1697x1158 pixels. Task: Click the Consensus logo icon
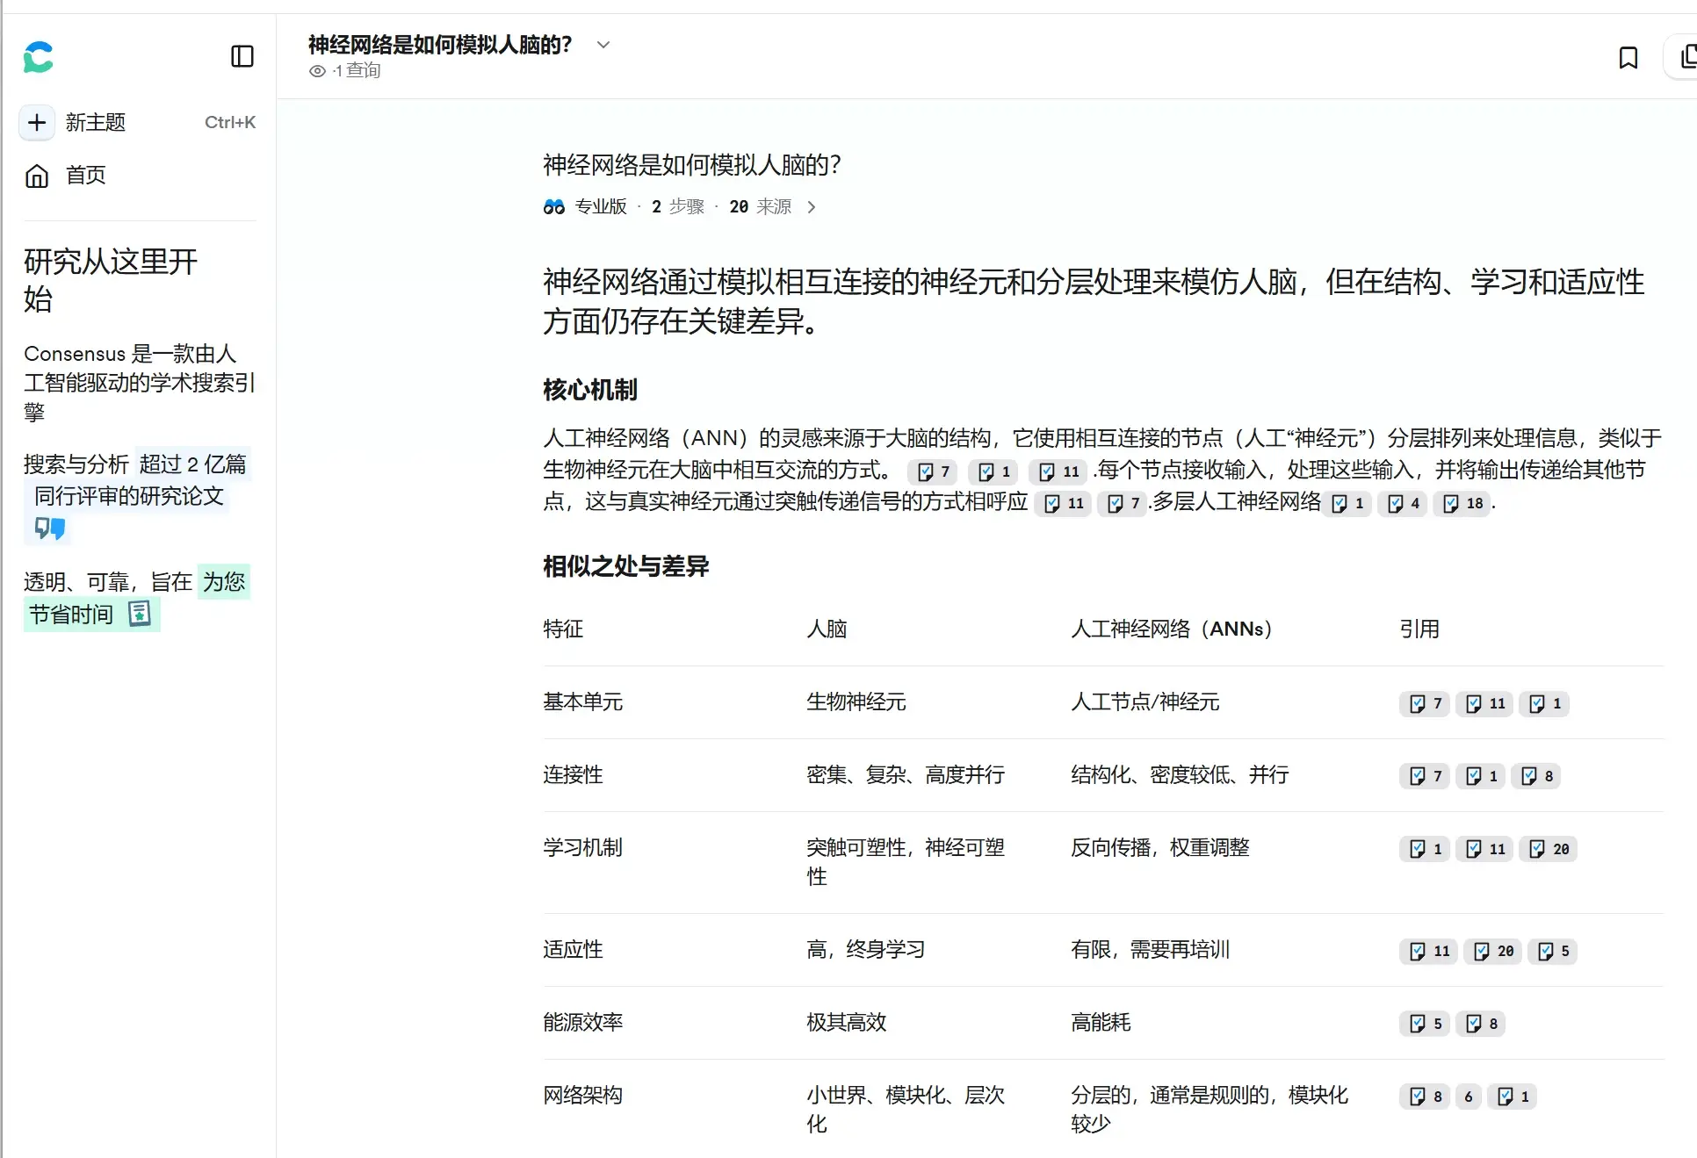(x=38, y=57)
